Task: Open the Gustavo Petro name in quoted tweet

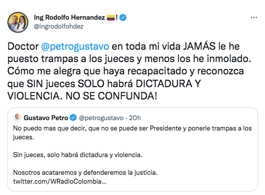Action: [x=46, y=118]
